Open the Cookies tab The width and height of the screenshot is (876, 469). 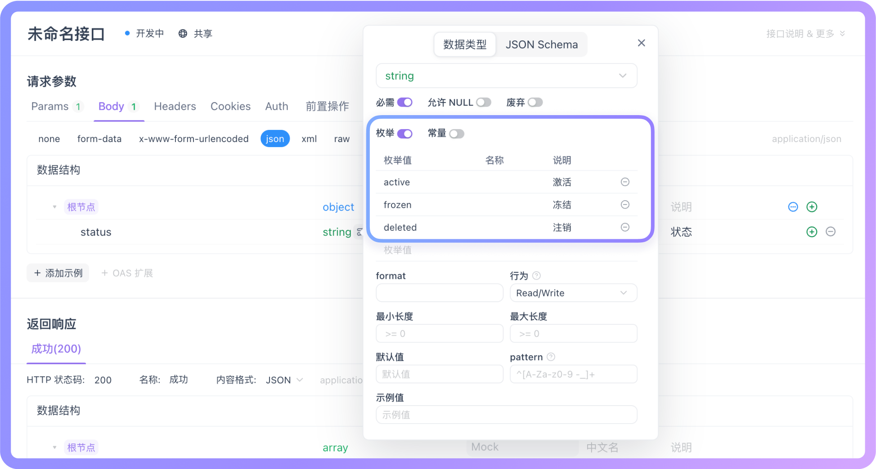tap(230, 107)
